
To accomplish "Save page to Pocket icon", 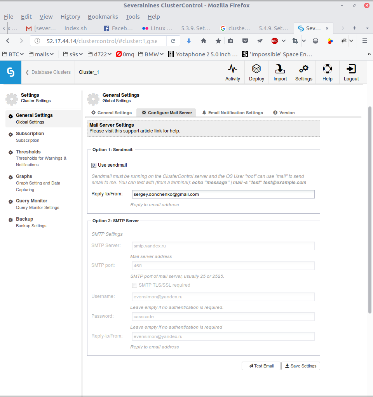I will coord(245,41).
